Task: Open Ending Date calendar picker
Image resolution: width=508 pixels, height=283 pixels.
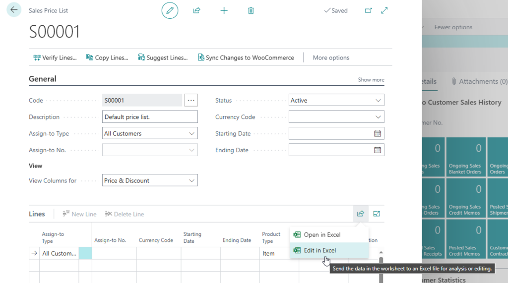Action: [378, 150]
